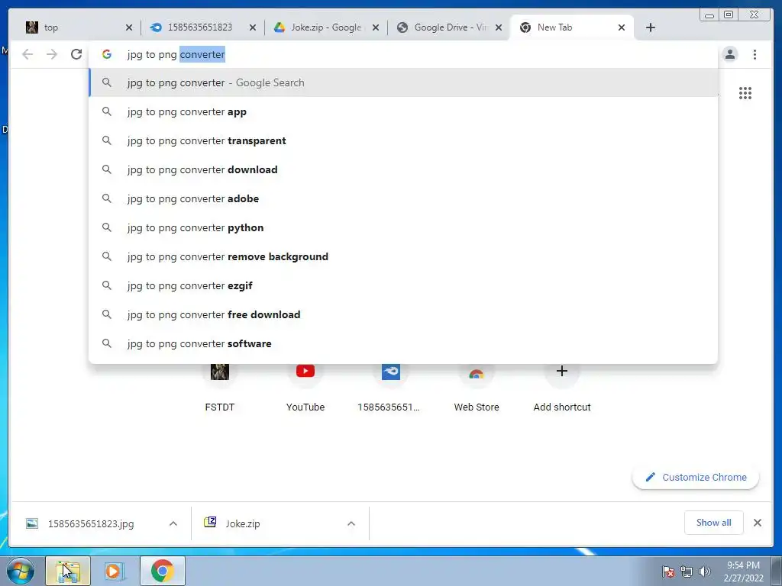Choose suggestion ending in 'adobe'
The height and width of the screenshot is (586, 782).
click(x=403, y=198)
